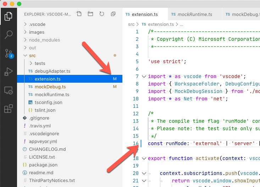
Task: Open the Remote Explorer view
Action: point(8,90)
